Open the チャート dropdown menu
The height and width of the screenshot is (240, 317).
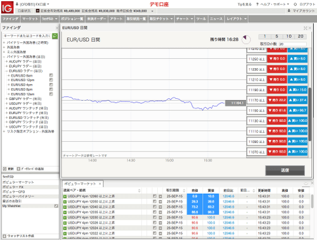pos(184,19)
